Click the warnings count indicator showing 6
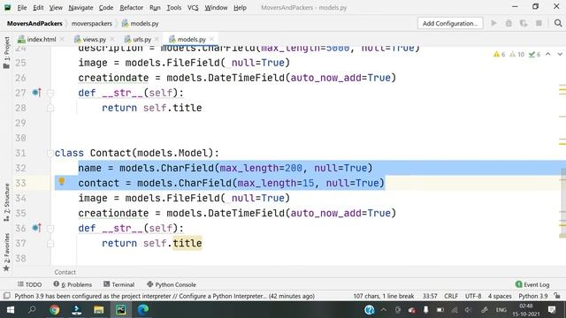 [499, 55]
